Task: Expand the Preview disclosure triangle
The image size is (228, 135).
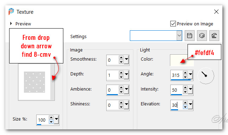Action: (11, 24)
